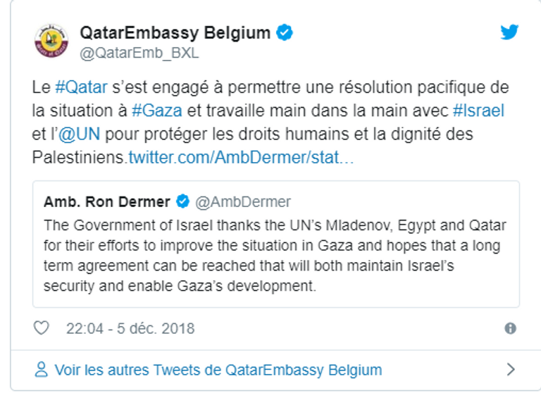The image size is (541, 393).
Task: Open the quoted tweet text
Action: tap(275, 257)
